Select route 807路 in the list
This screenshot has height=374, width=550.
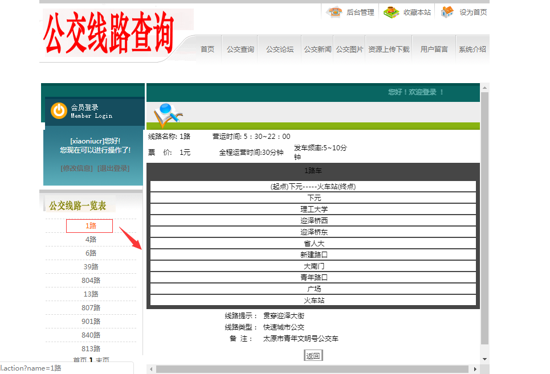(91, 308)
